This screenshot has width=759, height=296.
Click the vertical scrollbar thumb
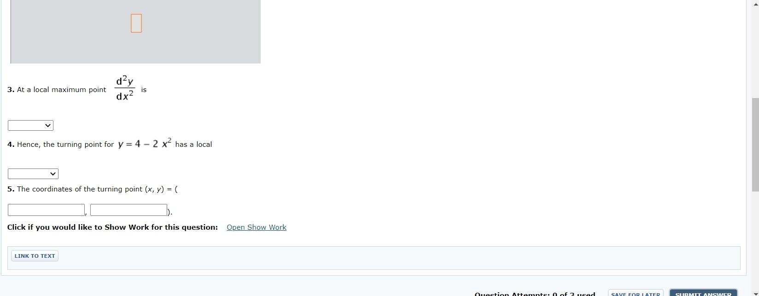[755, 145]
